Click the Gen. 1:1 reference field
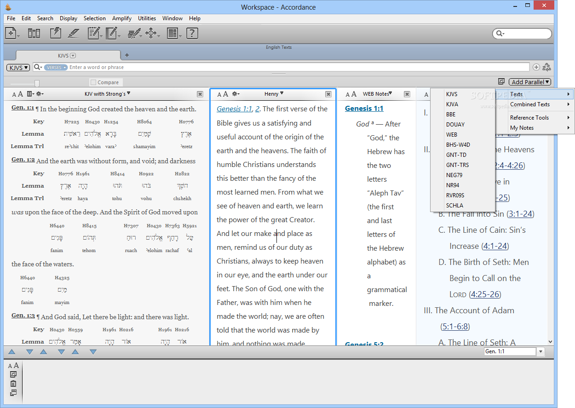Screen dimensions: 575x408 coord(510,351)
